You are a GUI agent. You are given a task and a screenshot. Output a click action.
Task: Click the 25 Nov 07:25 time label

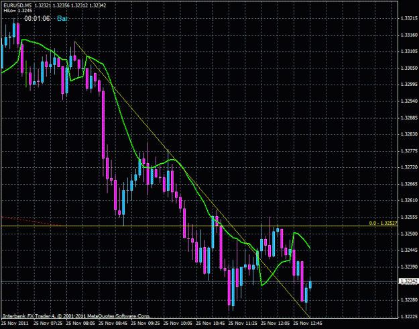pyautogui.click(x=48, y=323)
